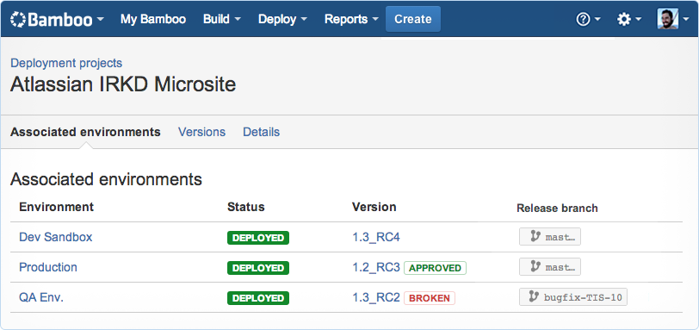Expand the Build dropdown menu
699x330 pixels.
222,19
